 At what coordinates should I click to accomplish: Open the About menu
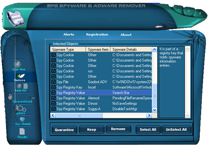126,35
